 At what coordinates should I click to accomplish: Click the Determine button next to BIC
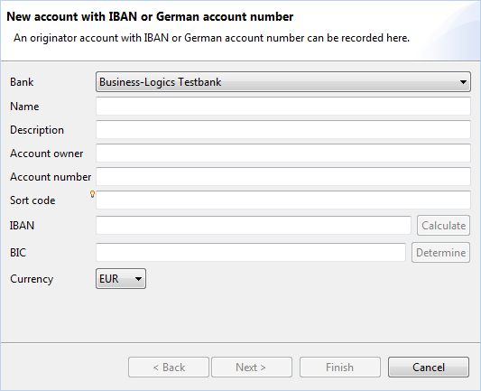[440, 253]
